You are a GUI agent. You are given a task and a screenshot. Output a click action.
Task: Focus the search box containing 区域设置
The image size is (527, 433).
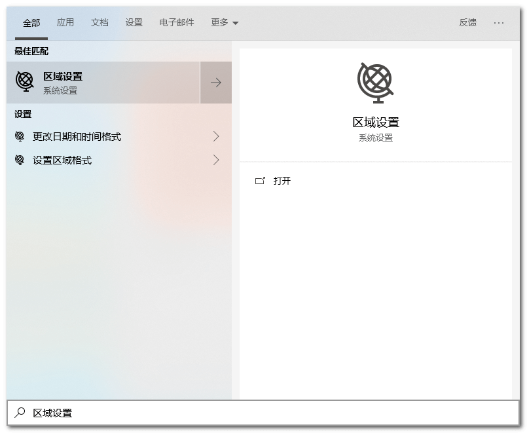coord(262,413)
